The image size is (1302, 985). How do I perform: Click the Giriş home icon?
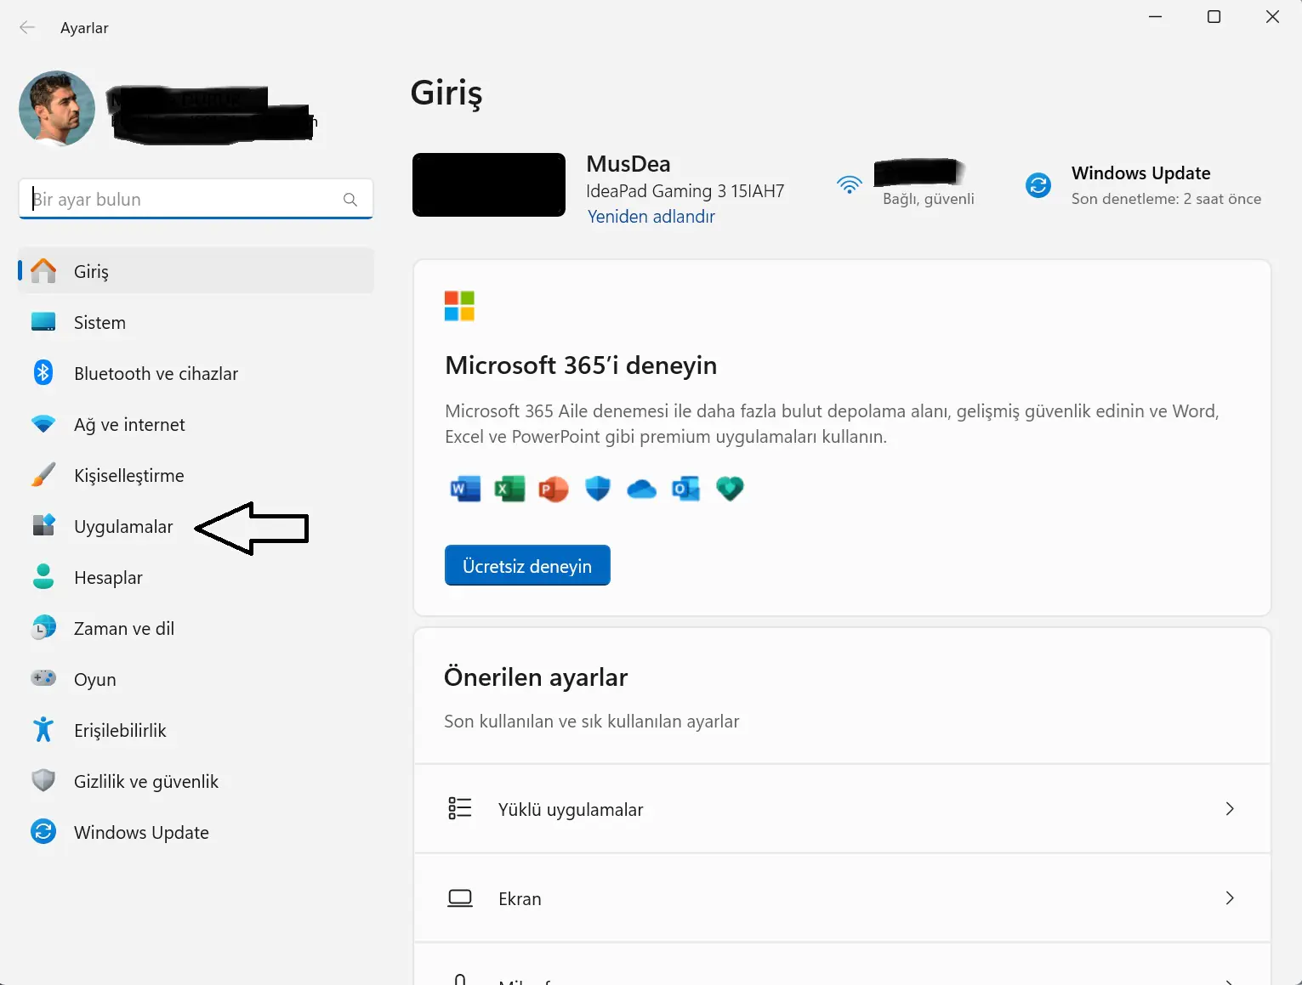43,271
